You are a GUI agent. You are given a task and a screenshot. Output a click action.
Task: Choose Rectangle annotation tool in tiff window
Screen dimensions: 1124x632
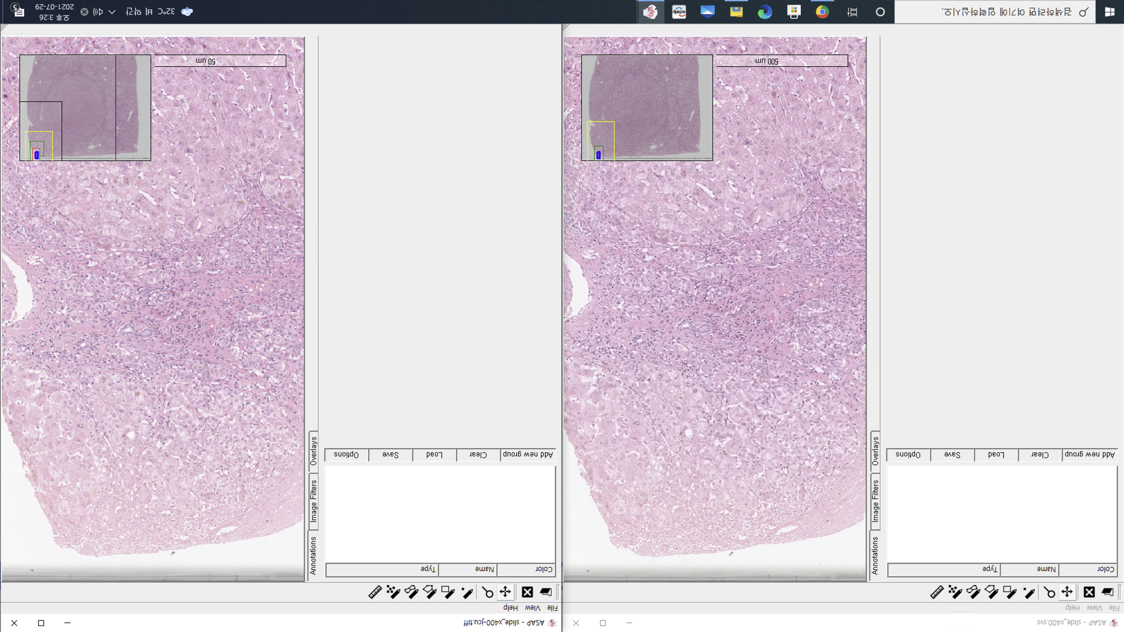click(448, 592)
